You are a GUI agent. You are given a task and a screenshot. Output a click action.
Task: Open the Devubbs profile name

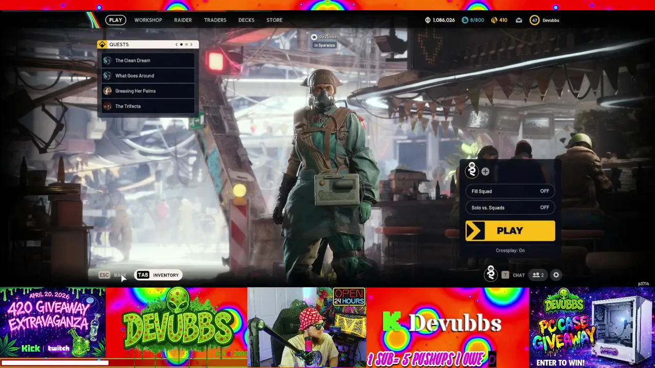click(551, 20)
